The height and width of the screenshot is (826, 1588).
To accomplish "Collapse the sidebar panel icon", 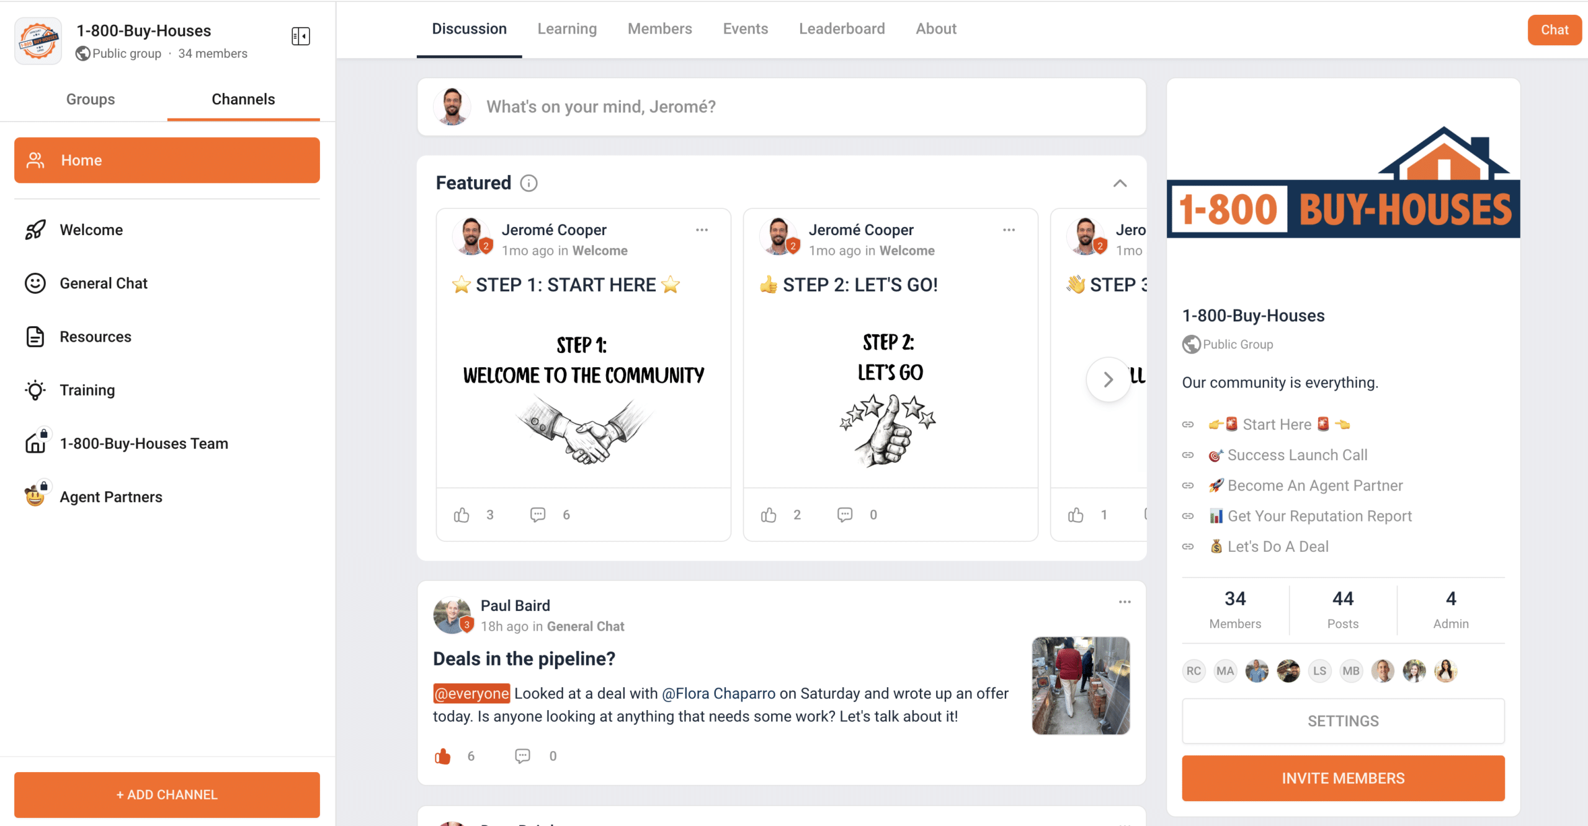I will [x=301, y=36].
